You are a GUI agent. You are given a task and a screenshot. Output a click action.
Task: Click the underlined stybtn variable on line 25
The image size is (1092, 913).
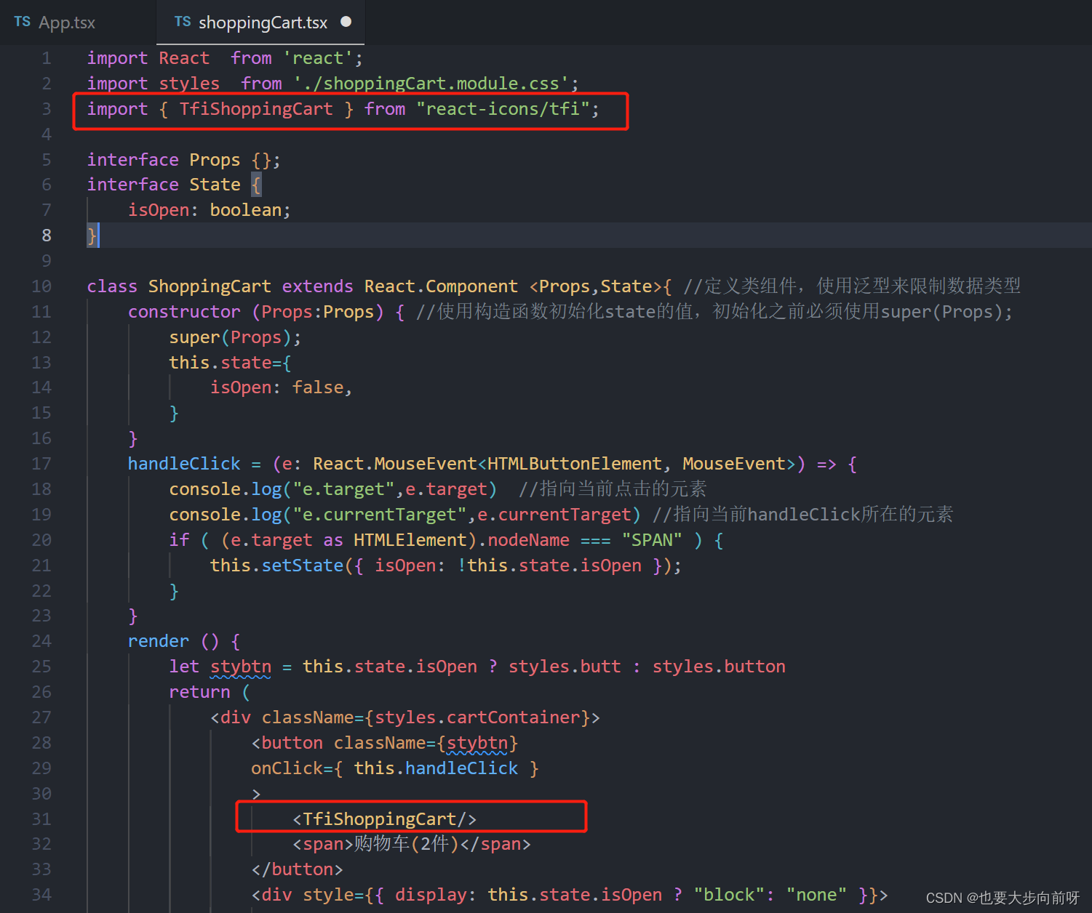(240, 666)
